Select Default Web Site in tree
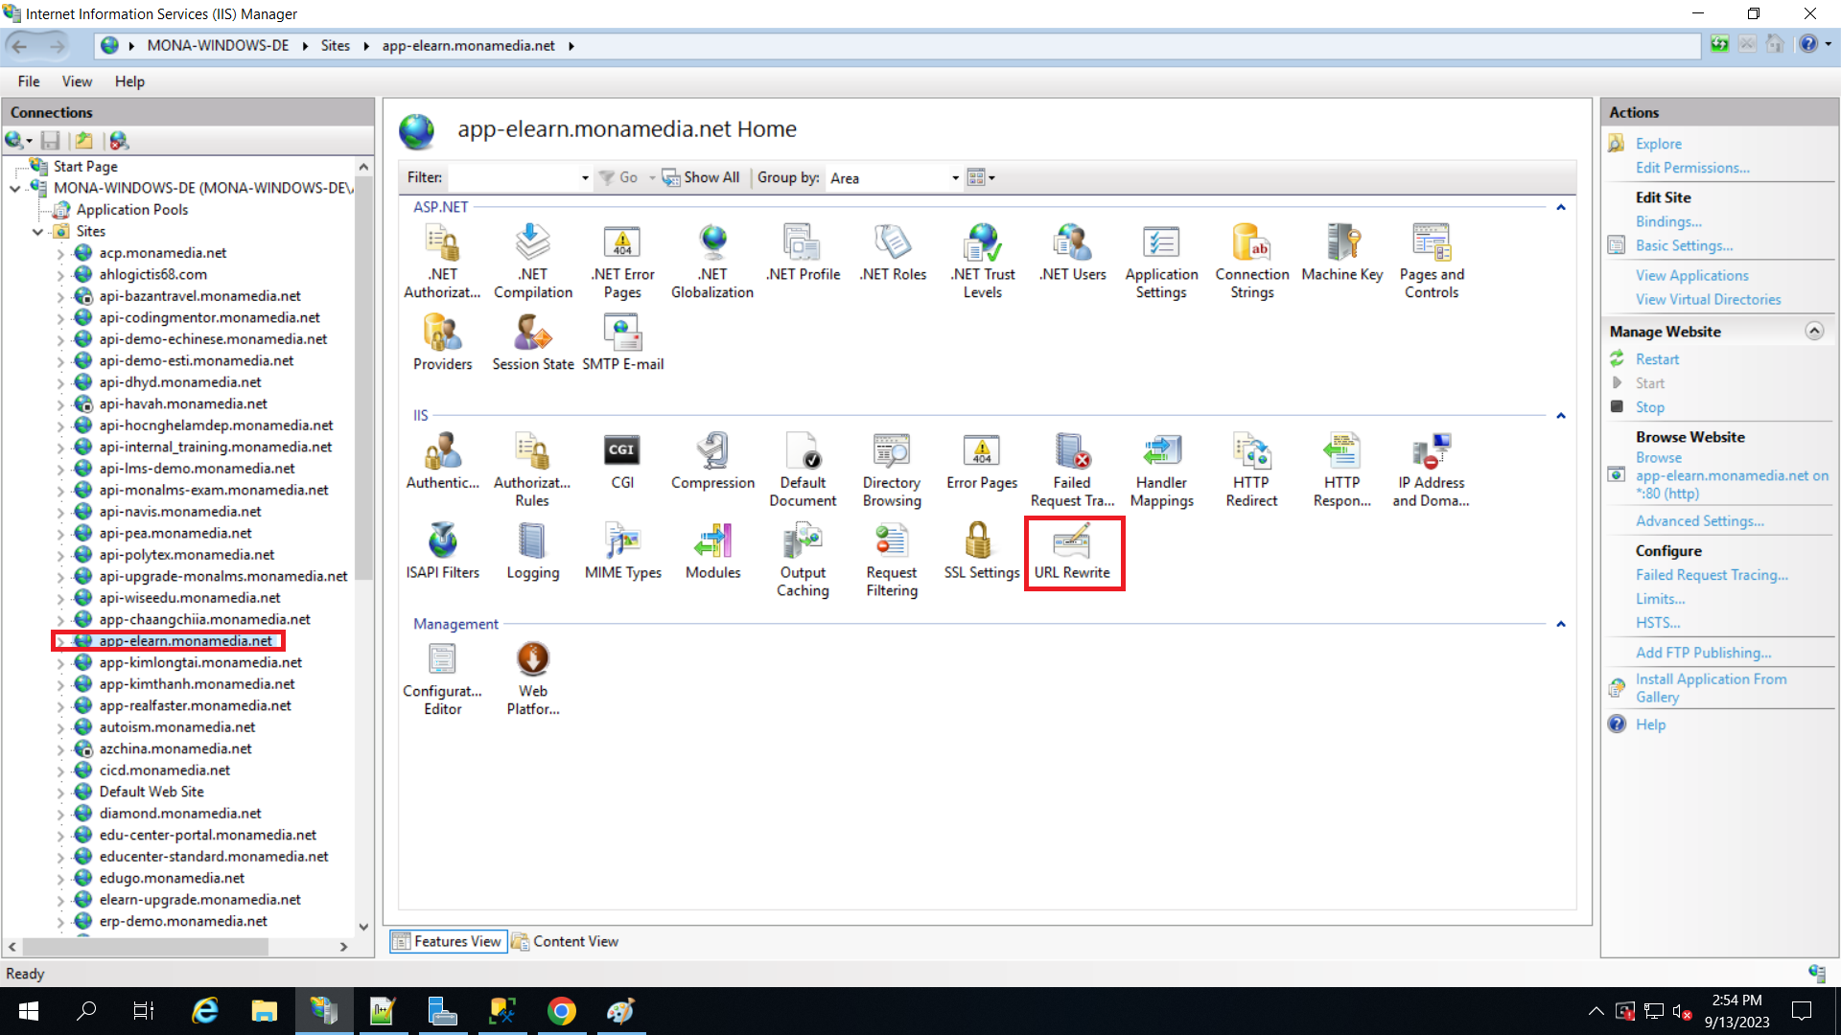 pos(151,792)
